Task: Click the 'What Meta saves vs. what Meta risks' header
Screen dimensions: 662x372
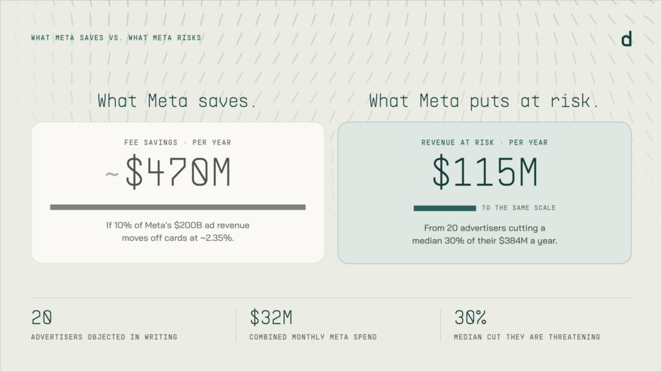Action: [116, 38]
